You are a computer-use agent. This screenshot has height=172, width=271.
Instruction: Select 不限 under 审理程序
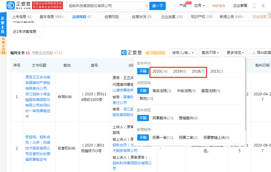click(x=143, y=137)
